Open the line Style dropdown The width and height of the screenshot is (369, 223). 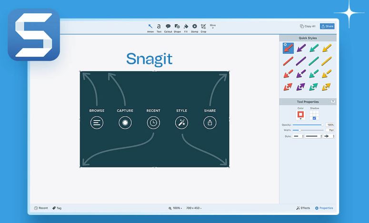click(313, 136)
